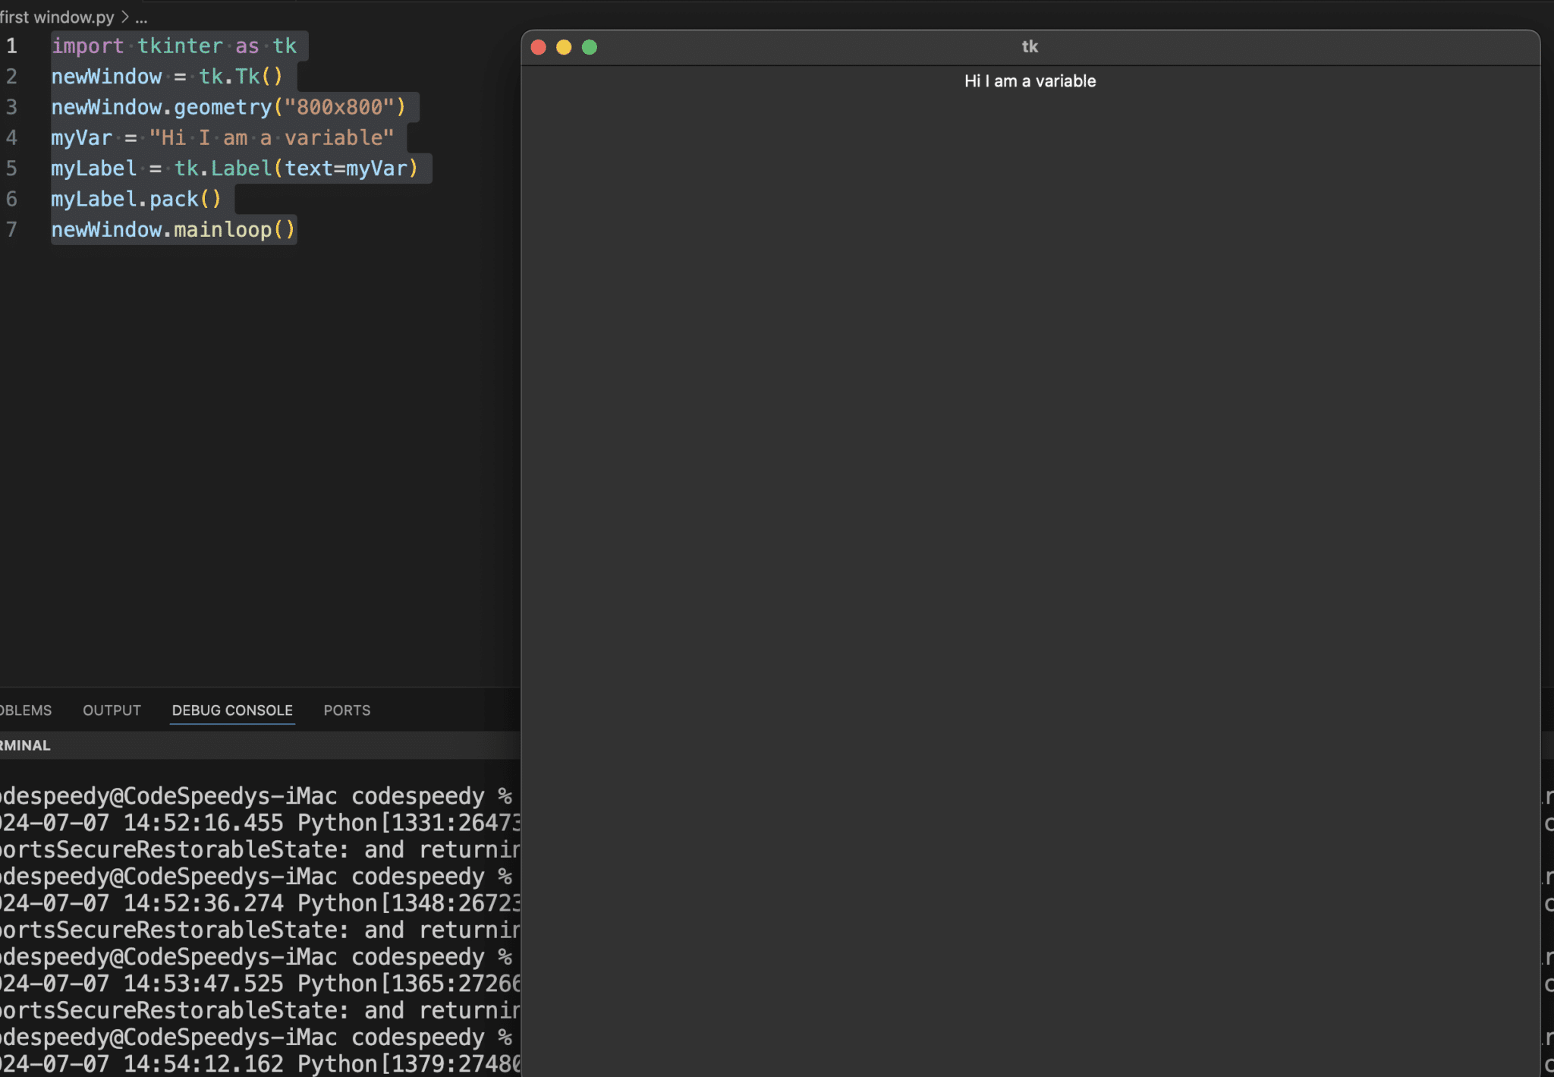The image size is (1554, 1077).
Task: Click the yellow minimize button of tk window
Action: coord(564,47)
